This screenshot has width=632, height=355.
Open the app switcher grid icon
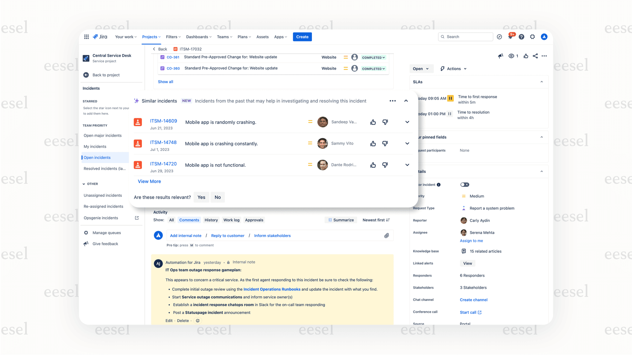tap(87, 37)
